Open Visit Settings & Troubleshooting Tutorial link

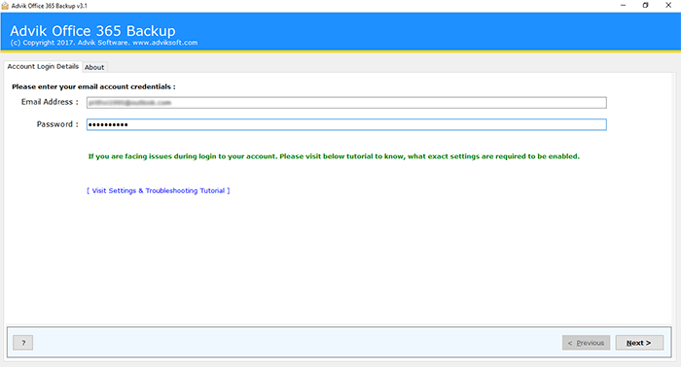click(158, 190)
